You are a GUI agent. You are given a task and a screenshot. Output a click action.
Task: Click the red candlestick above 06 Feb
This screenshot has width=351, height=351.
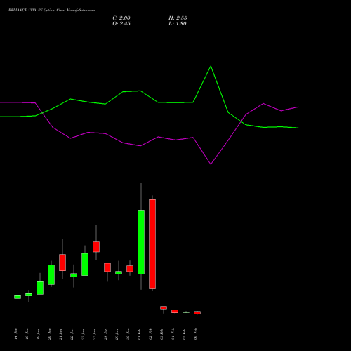197,312
